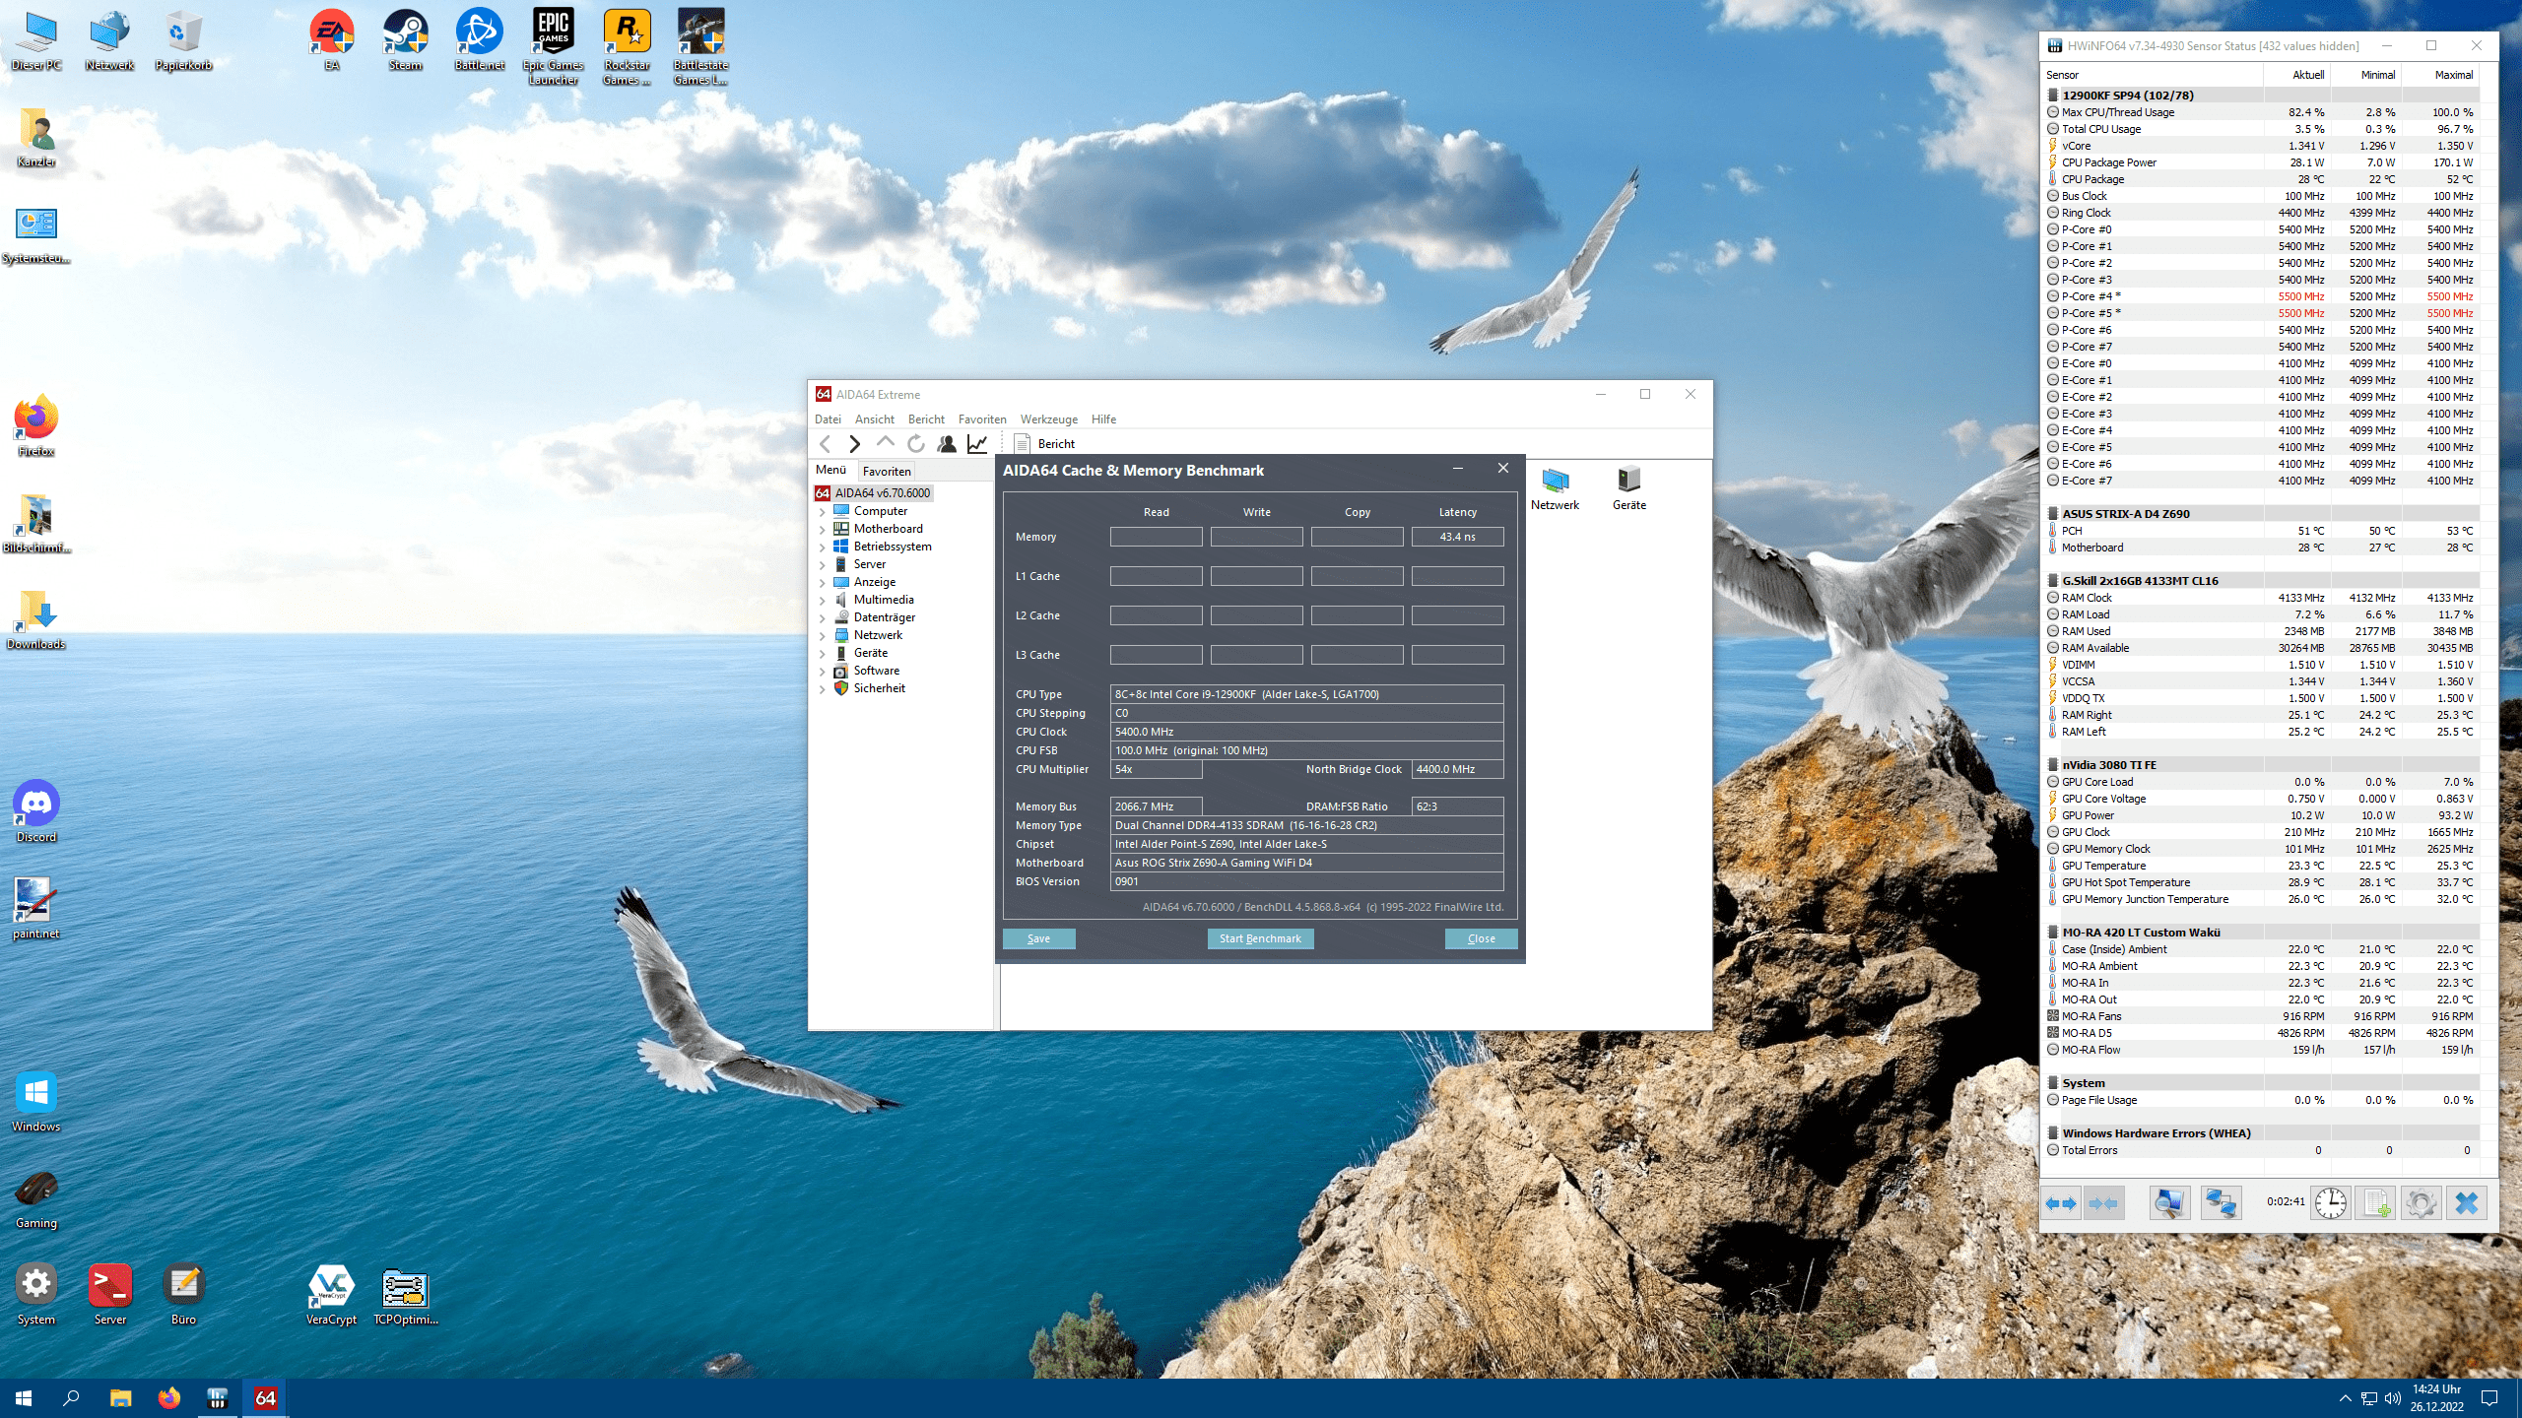Open the TCPOptimizer desktop icon
The height and width of the screenshot is (1418, 2522).
pos(405,1295)
